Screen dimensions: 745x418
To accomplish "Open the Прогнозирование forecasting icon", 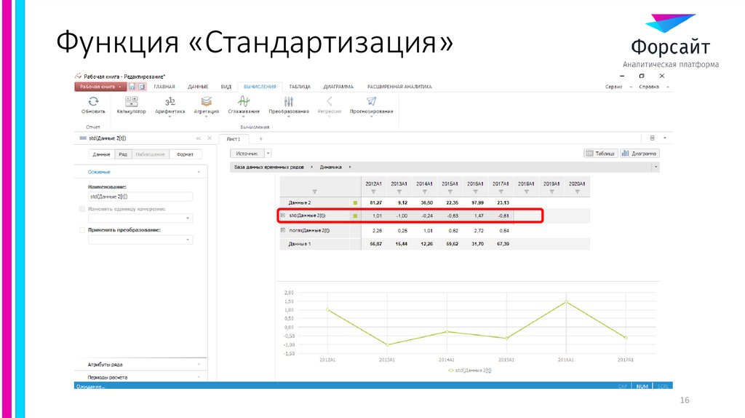I will 371,101.
